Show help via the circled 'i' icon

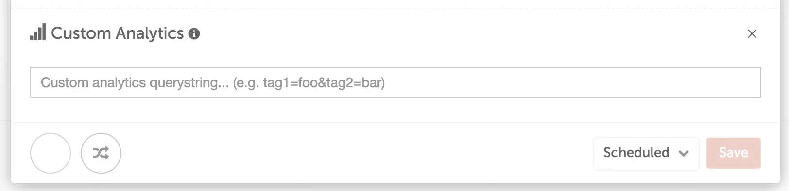click(194, 33)
